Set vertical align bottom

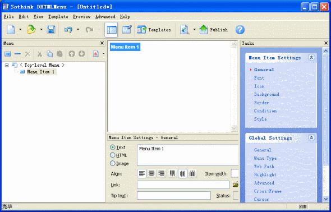(x=192, y=174)
